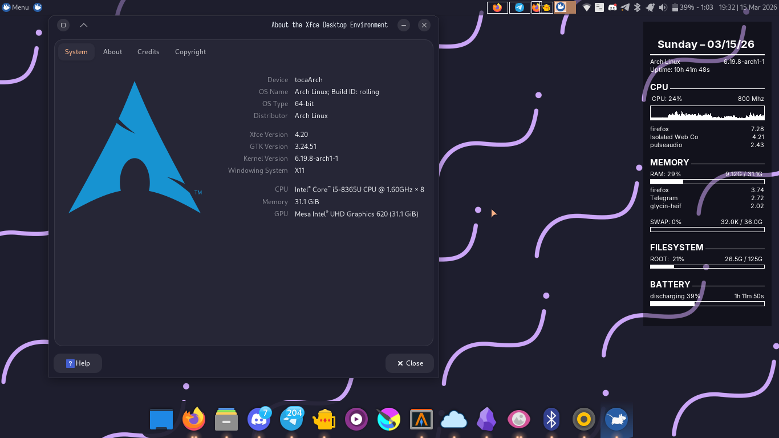Click the notes document tray icon

pos(599,7)
